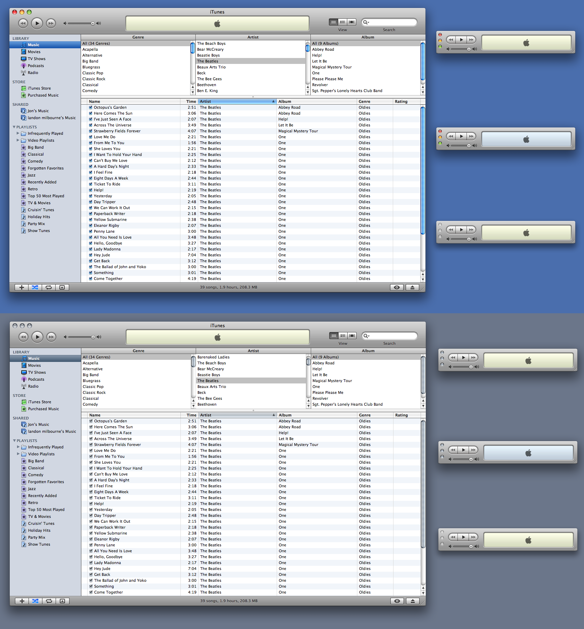The height and width of the screenshot is (629, 584).
Task: Reverse Artist column sort in bottom window
Action: (x=237, y=415)
